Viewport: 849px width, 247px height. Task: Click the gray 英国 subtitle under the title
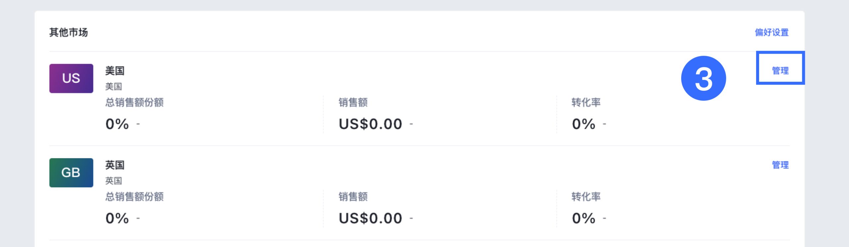pos(113,181)
